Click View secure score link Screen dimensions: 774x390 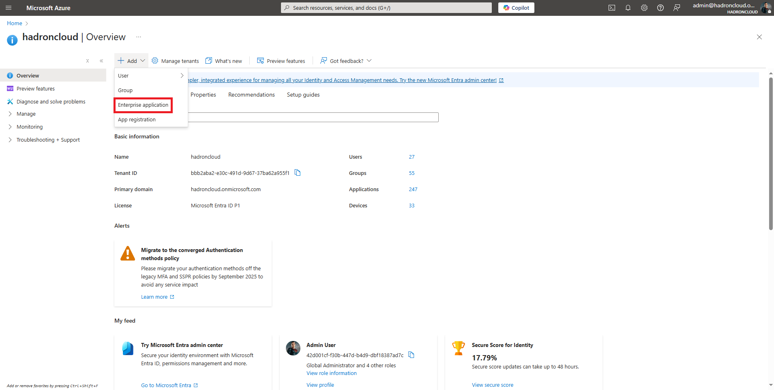click(493, 385)
